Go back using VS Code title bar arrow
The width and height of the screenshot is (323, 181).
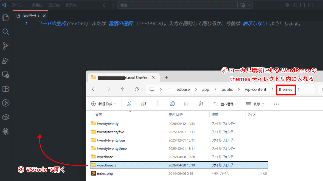tap(105, 5)
